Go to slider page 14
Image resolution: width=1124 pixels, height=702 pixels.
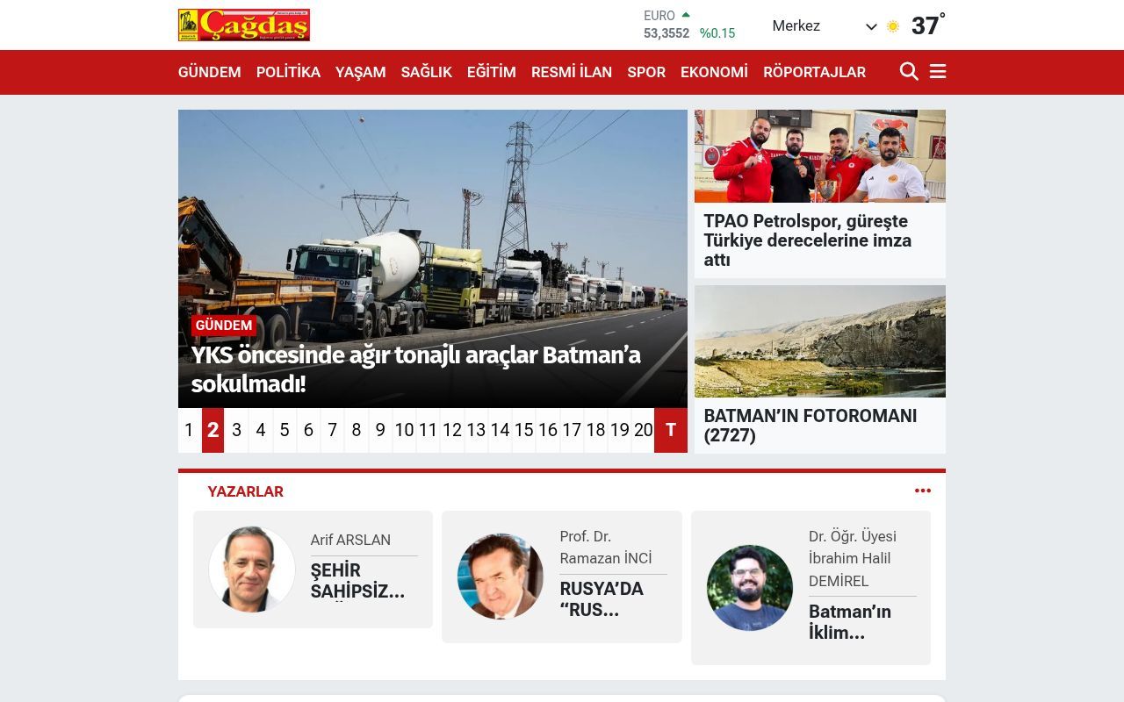point(500,430)
